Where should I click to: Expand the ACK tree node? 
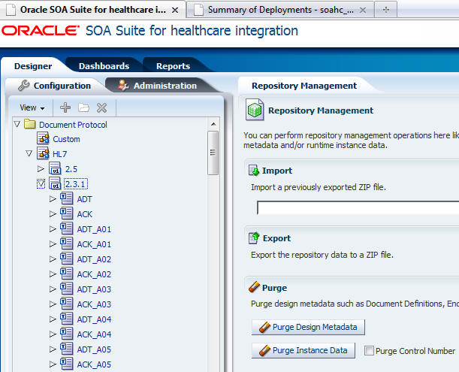pos(53,214)
